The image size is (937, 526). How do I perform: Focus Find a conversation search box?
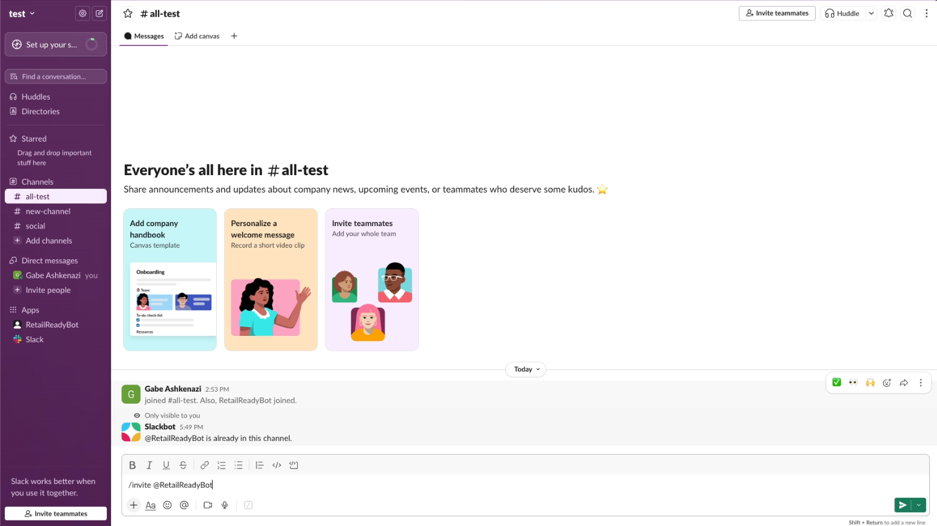click(x=56, y=76)
